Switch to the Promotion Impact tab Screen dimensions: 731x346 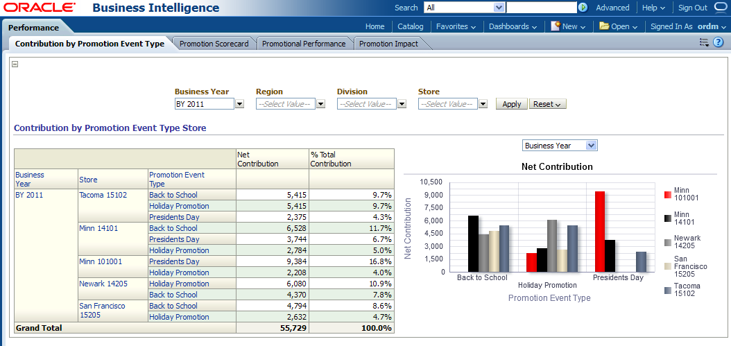(388, 44)
